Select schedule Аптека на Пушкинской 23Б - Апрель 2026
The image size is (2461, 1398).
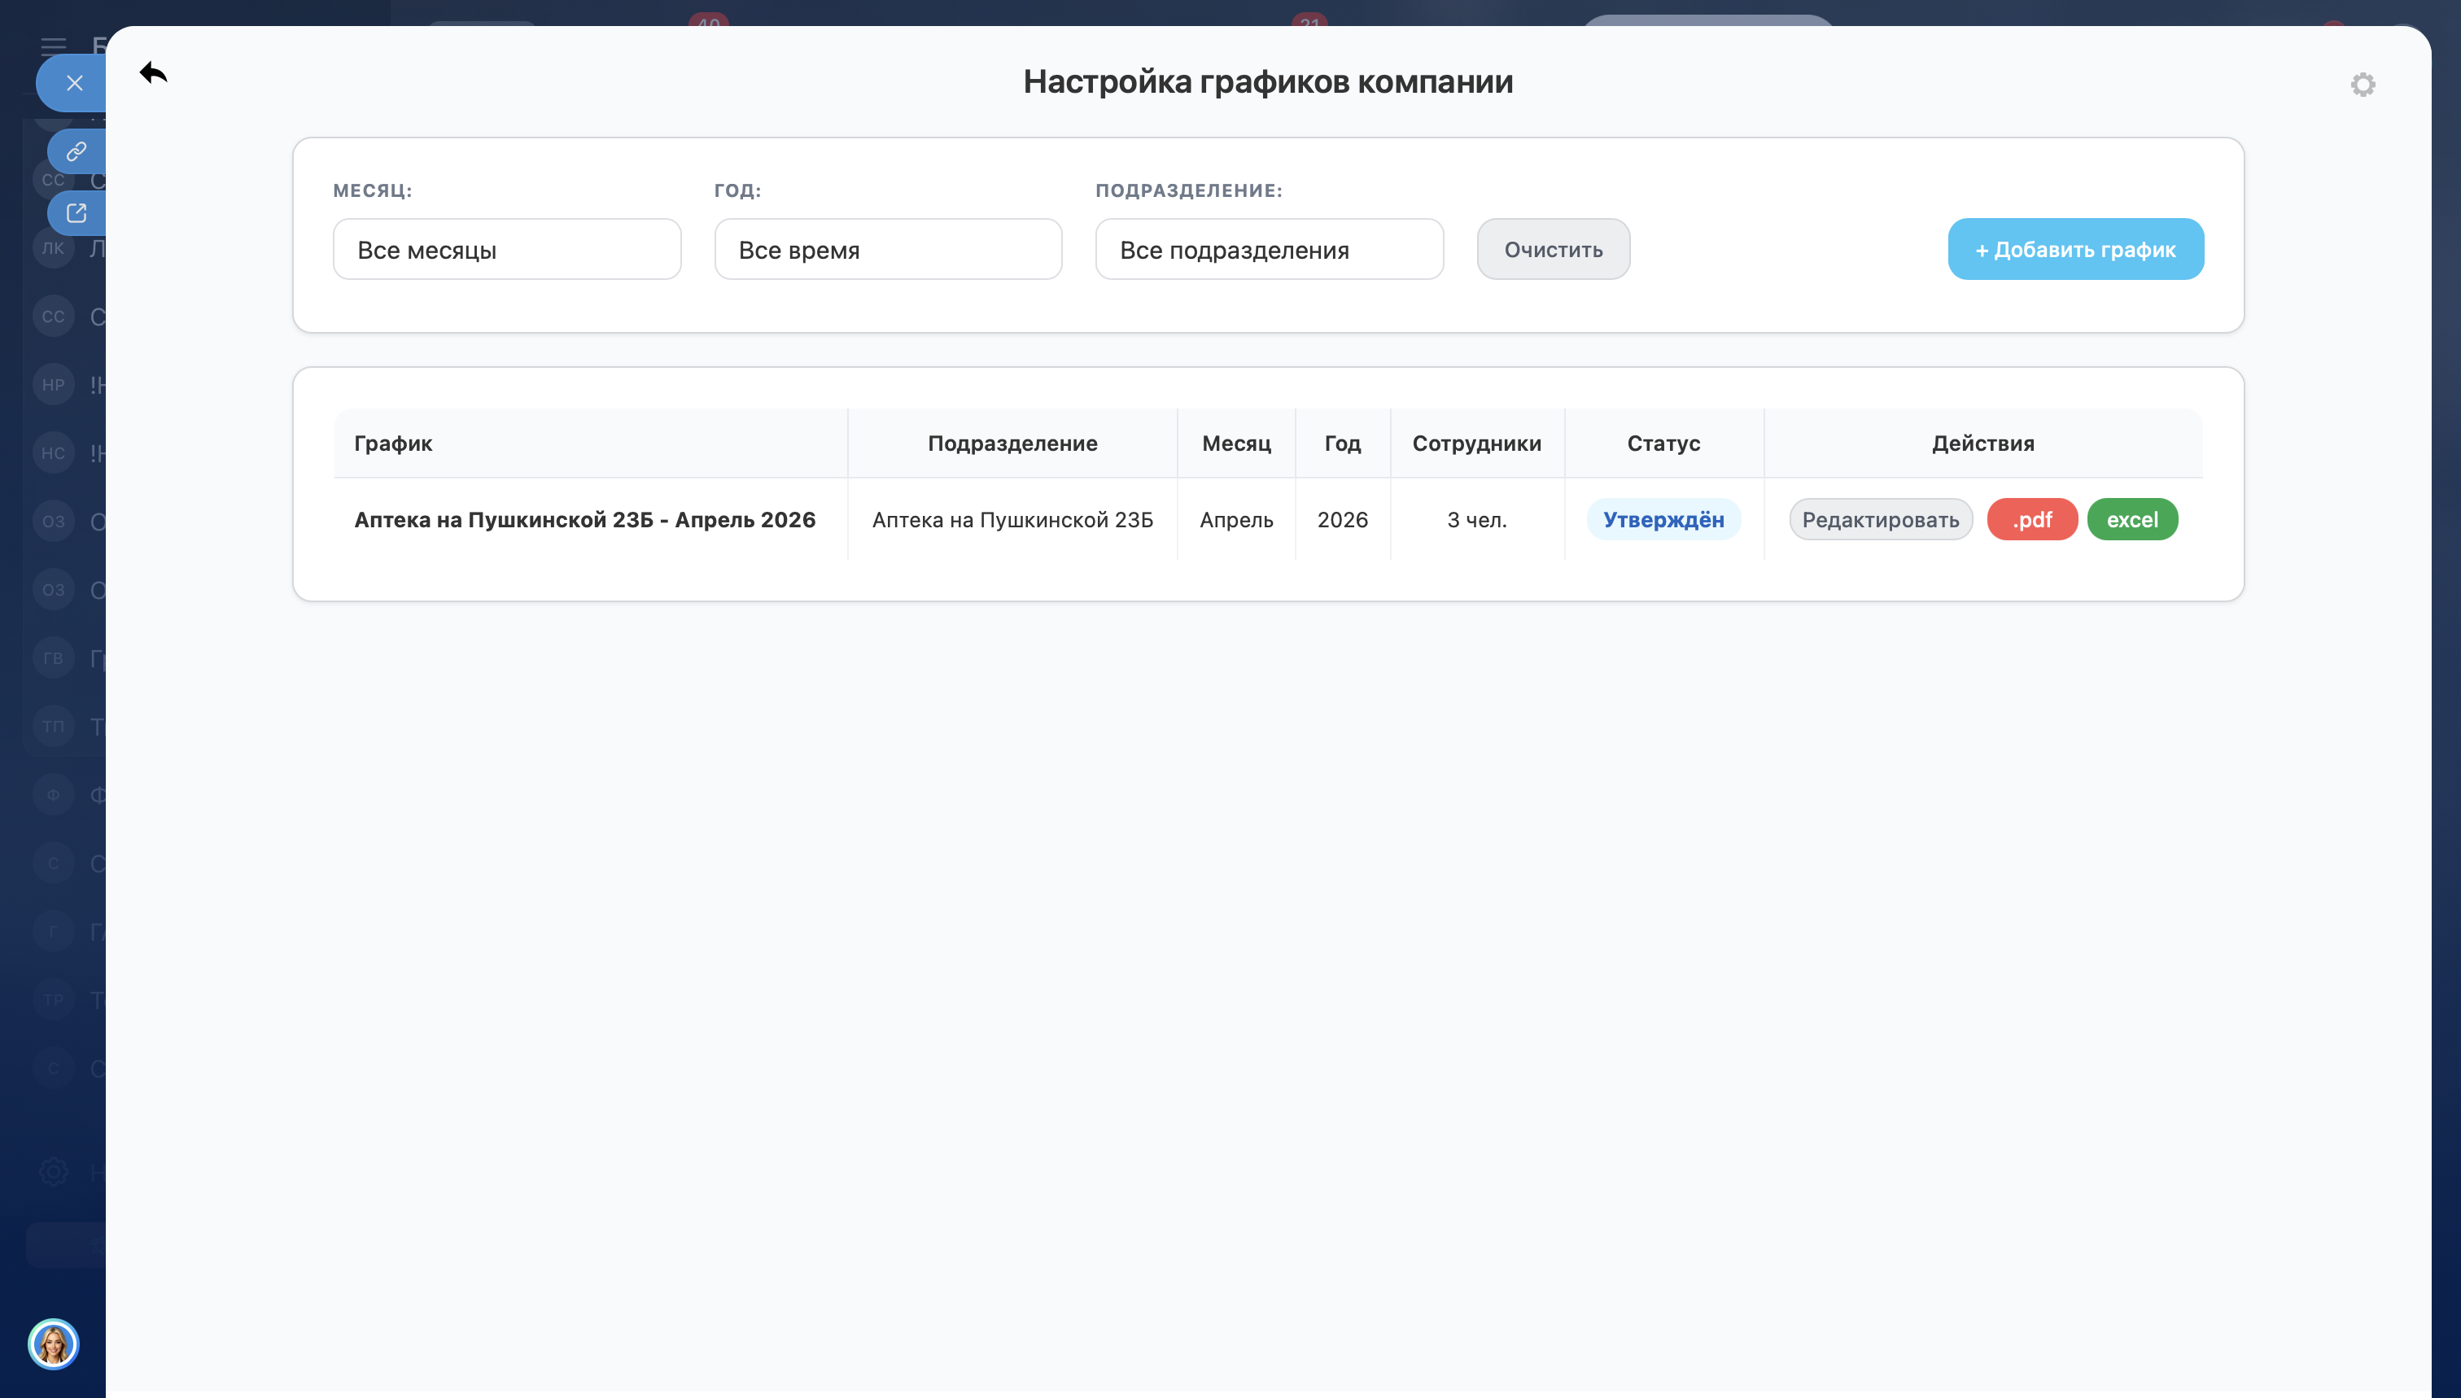pyautogui.click(x=584, y=519)
